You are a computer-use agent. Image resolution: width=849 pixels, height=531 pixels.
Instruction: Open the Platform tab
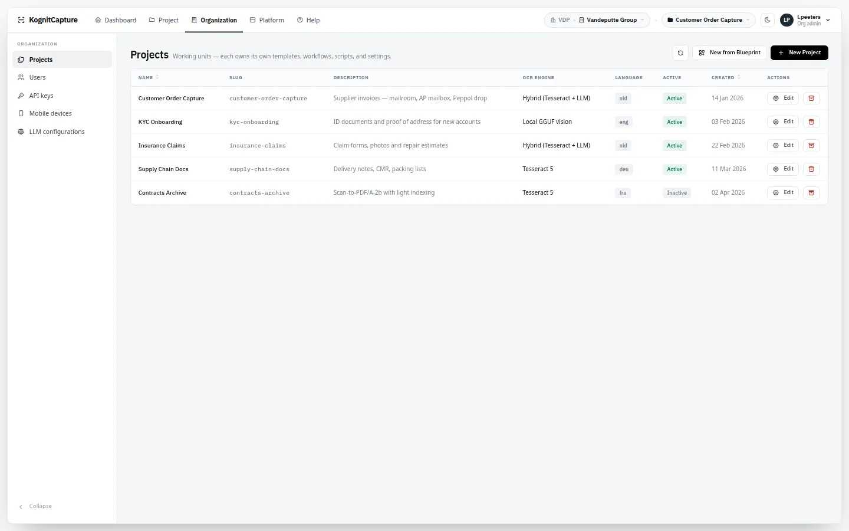pos(266,20)
